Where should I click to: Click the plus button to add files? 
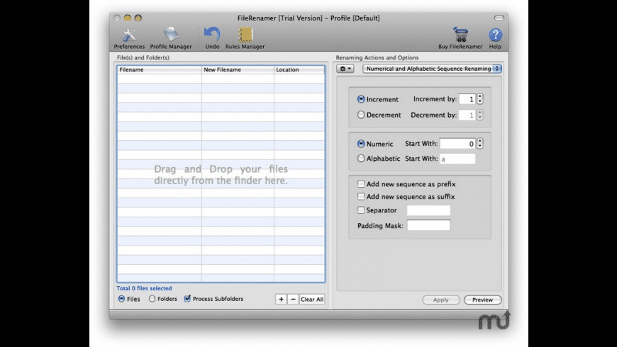tap(281, 300)
